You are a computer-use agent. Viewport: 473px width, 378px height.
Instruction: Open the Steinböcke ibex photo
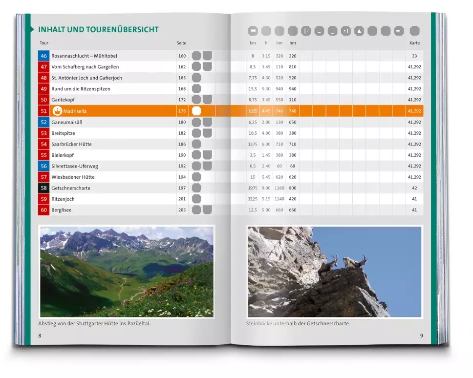click(x=334, y=272)
